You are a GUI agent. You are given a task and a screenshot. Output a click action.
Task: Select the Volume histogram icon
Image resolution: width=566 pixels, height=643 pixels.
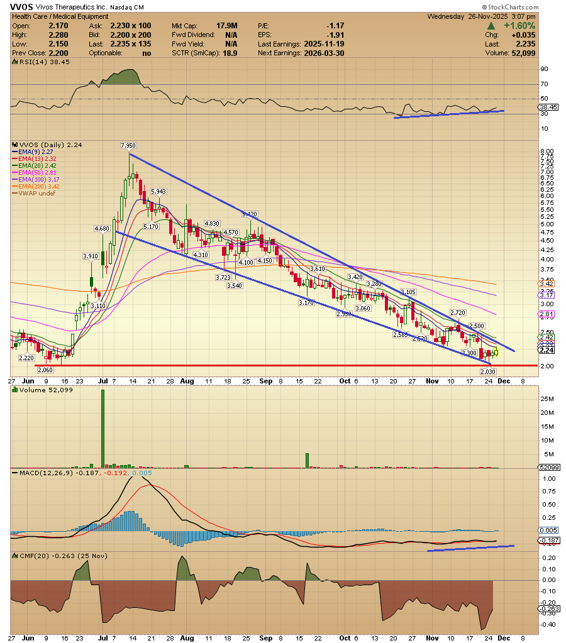tap(14, 388)
